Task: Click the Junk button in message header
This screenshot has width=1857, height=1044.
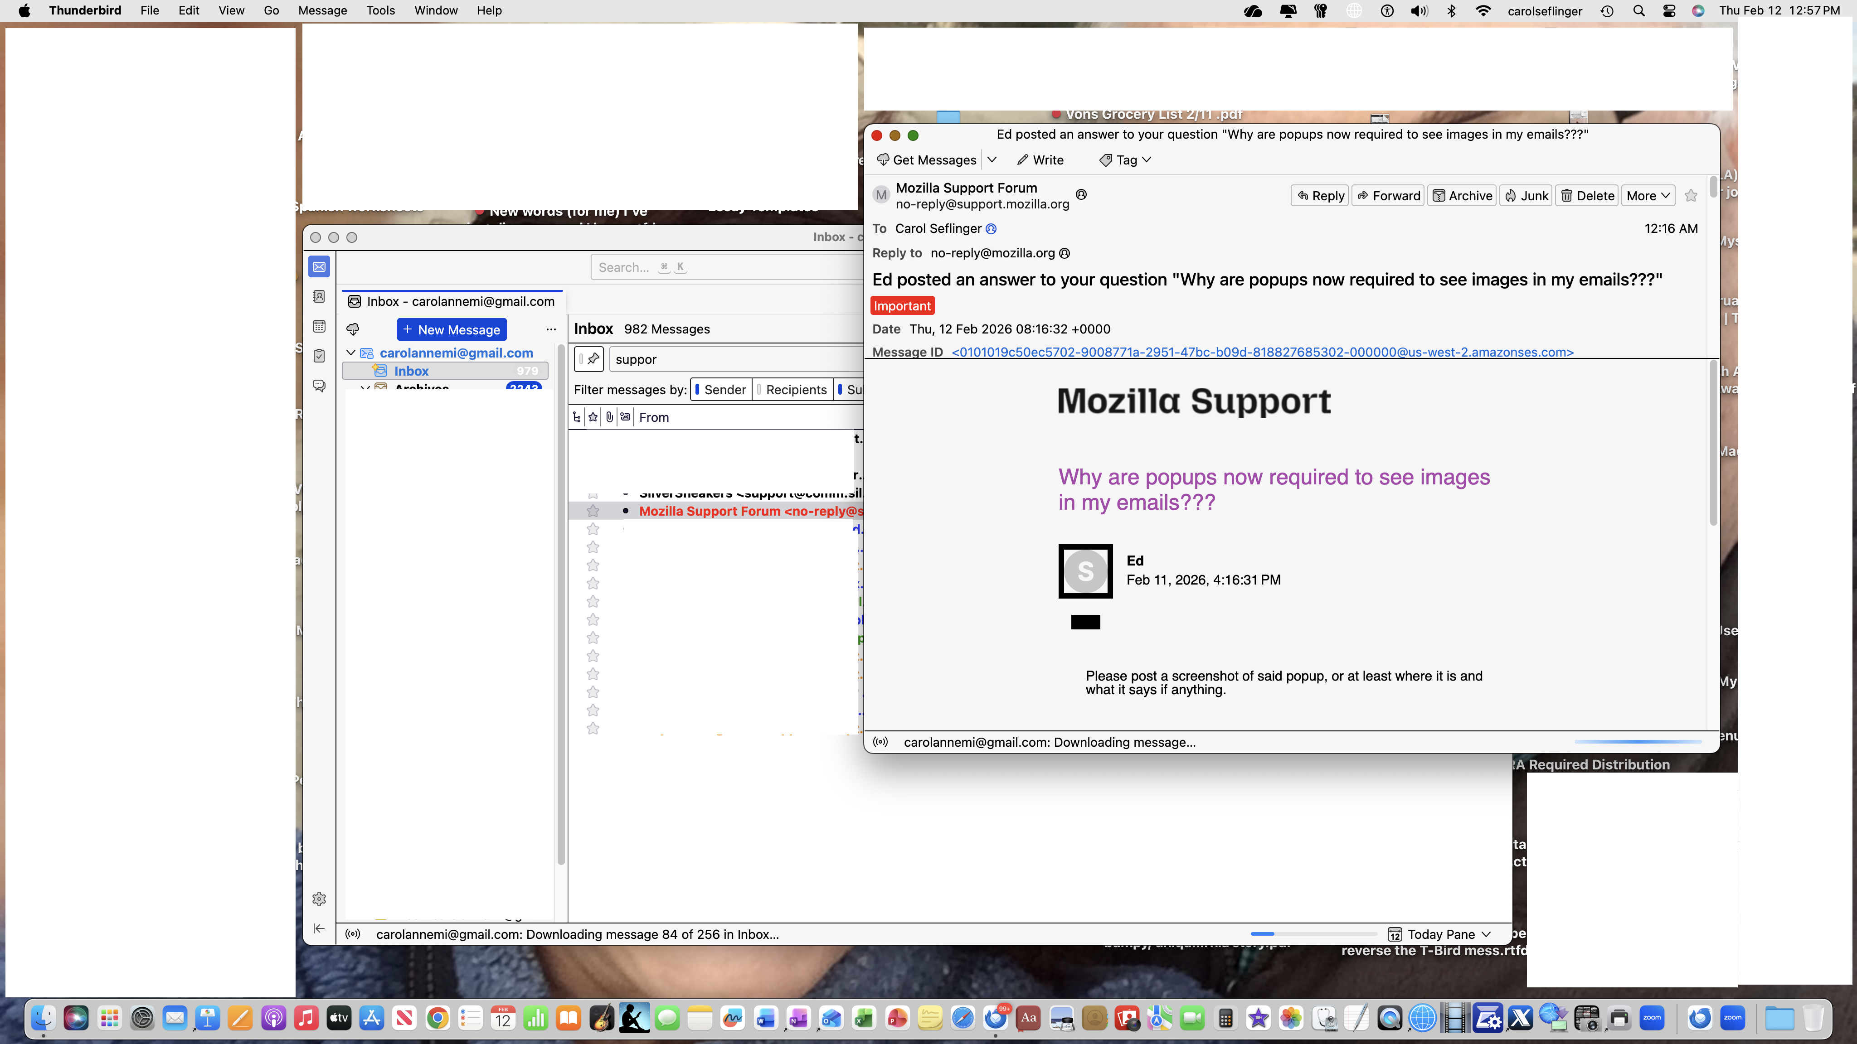Action: coord(1526,195)
